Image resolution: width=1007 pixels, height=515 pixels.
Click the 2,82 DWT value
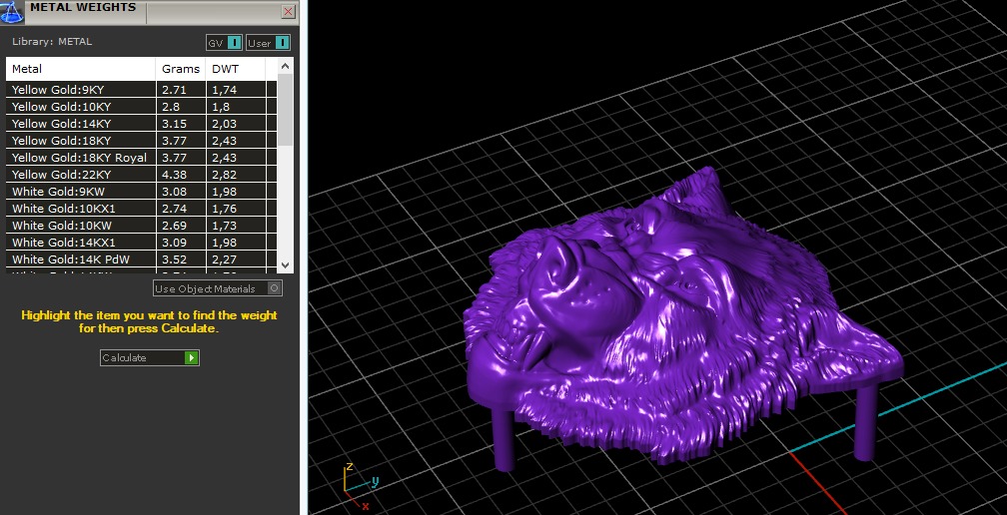pyautogui.click(x=224, y=175)
